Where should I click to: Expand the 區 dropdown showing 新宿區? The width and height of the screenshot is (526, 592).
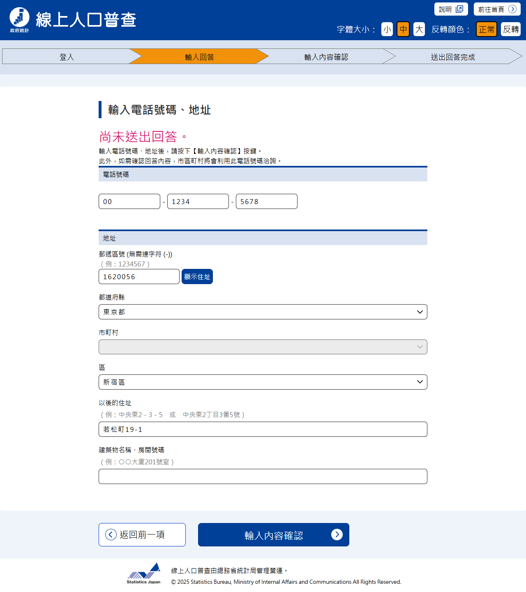(263, 382)
